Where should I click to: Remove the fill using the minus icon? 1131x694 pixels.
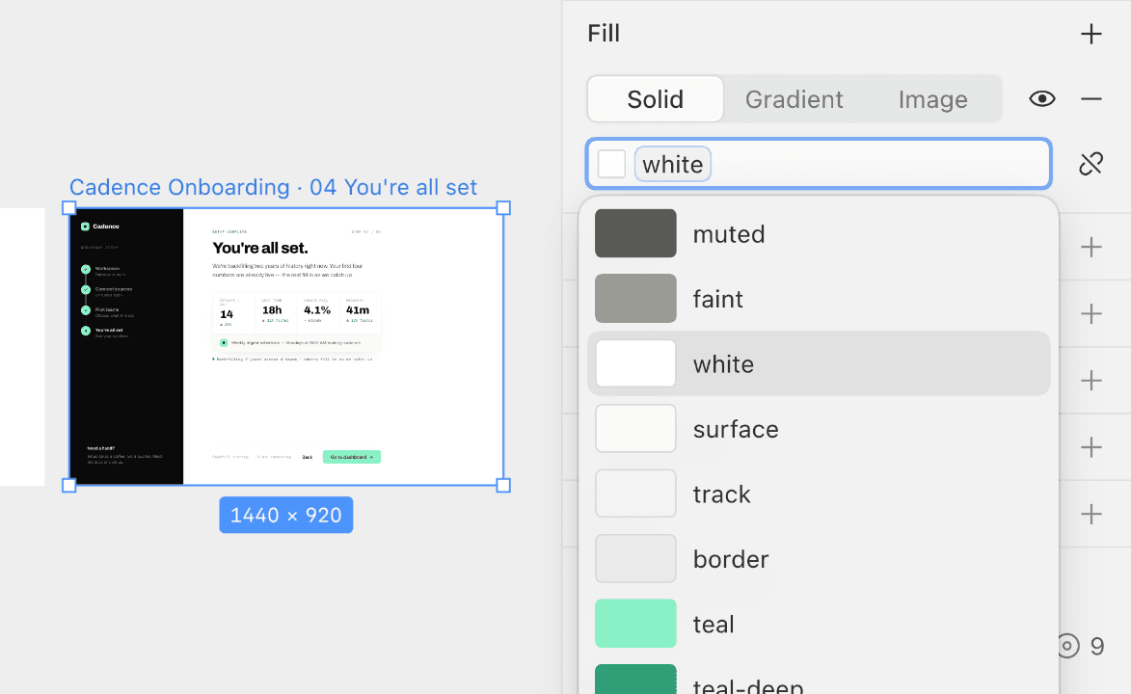1091,99
